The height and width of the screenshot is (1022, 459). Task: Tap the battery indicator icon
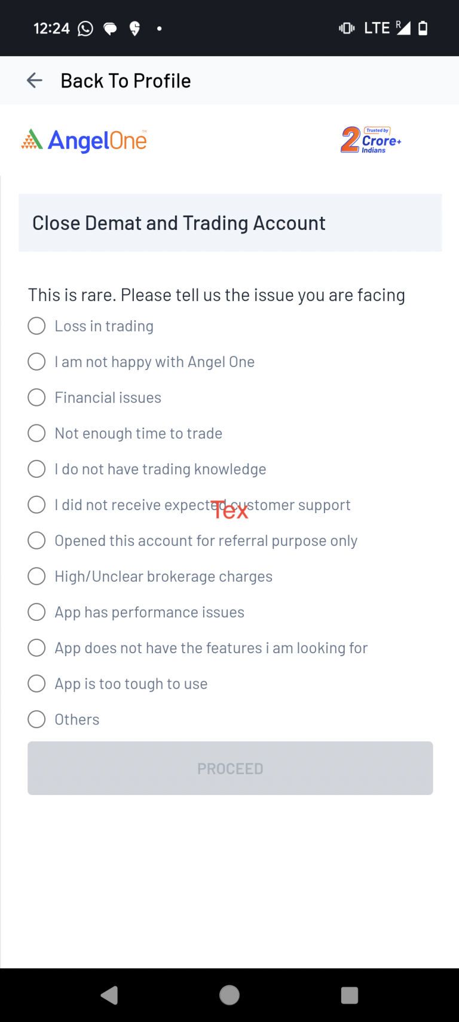[x=423, y=28]
